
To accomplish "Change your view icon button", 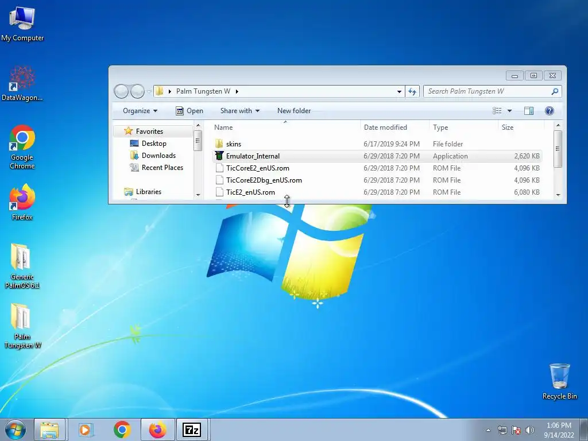I will 497,111.
